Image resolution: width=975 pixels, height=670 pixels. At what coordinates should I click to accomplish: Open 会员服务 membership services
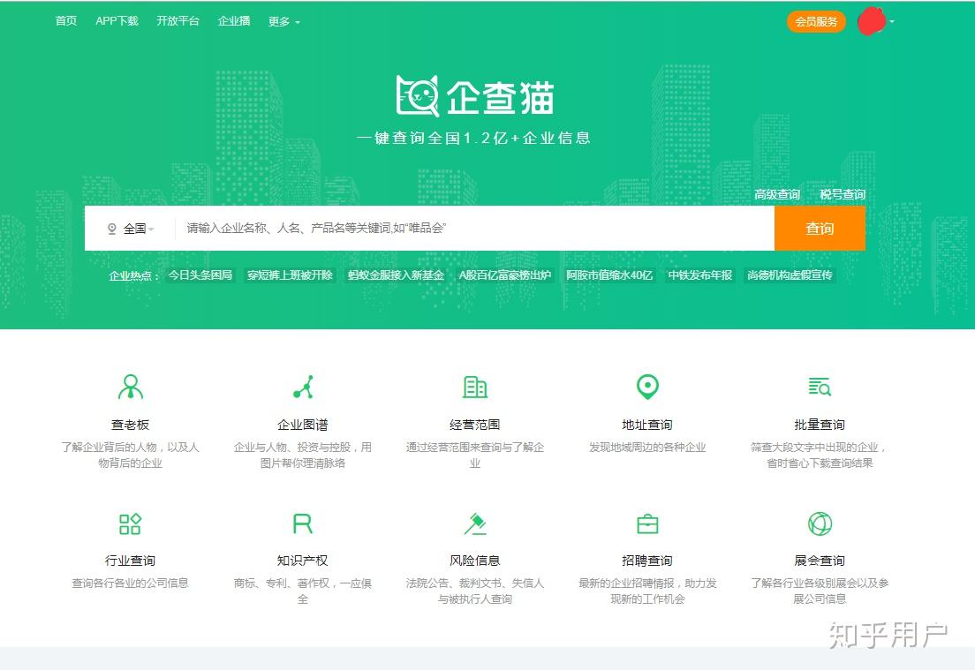pyautogui.click(x=816, y=21)
